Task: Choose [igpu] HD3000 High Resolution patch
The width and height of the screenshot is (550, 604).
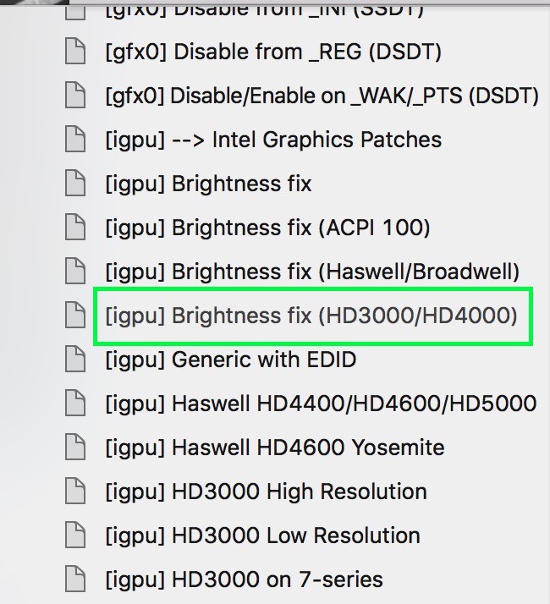Action: coord(266,491)
